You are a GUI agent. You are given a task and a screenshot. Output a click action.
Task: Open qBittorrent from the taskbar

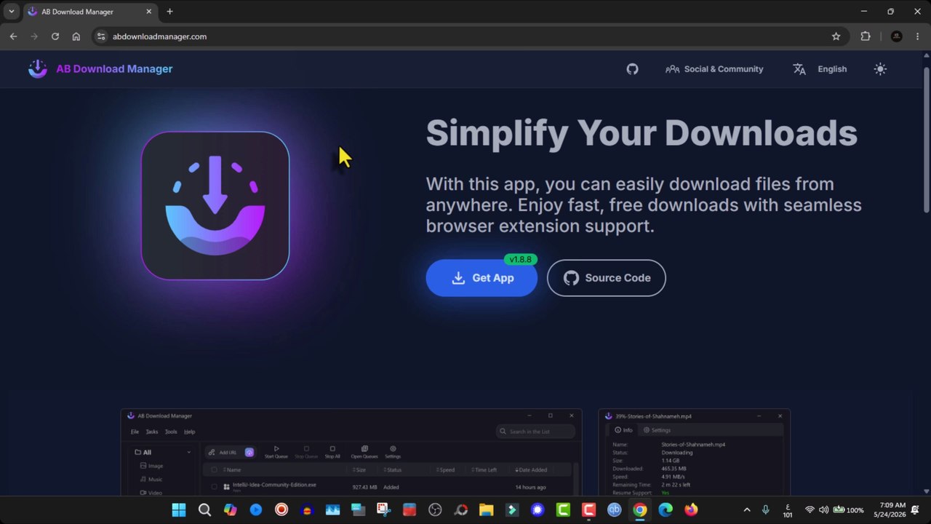tap(614, 510)
